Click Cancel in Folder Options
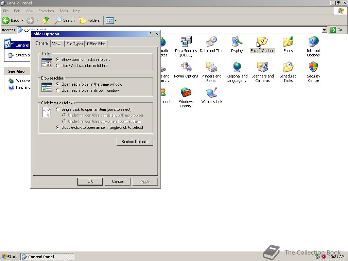The width and height of the screenshot is (348, 261). (118, 181)
